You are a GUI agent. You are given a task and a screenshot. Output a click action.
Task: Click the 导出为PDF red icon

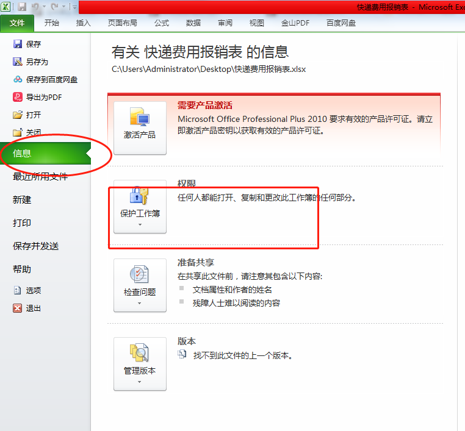point(18,97)
